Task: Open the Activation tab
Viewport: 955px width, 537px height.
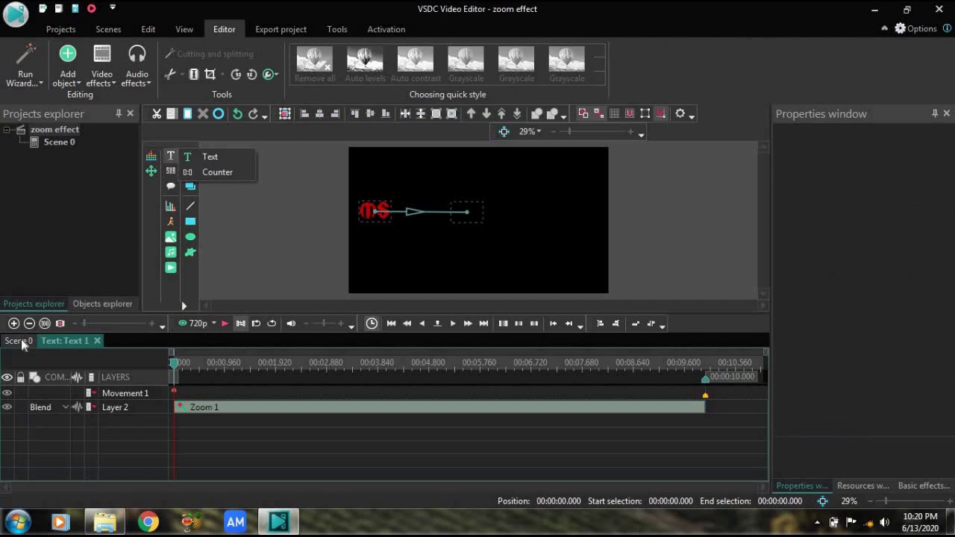Action: (x=386, y=29)
